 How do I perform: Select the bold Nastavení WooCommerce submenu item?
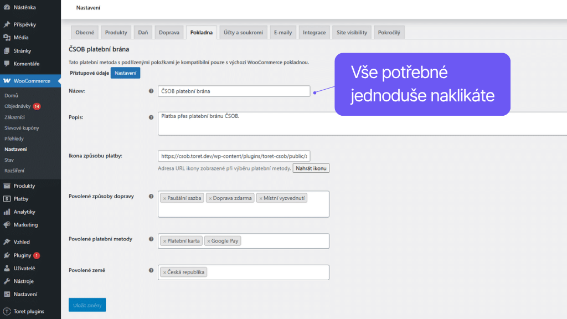click(x=16, y=149)
